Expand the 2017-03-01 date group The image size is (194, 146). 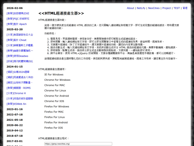(x=15, y=141)
